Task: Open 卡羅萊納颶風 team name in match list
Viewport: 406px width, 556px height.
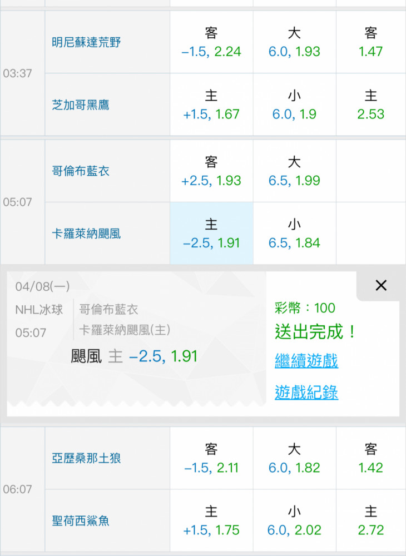Action: [x=86, y=234]
